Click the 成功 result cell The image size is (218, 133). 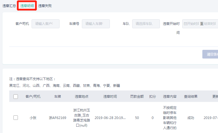tap(191, 118)
